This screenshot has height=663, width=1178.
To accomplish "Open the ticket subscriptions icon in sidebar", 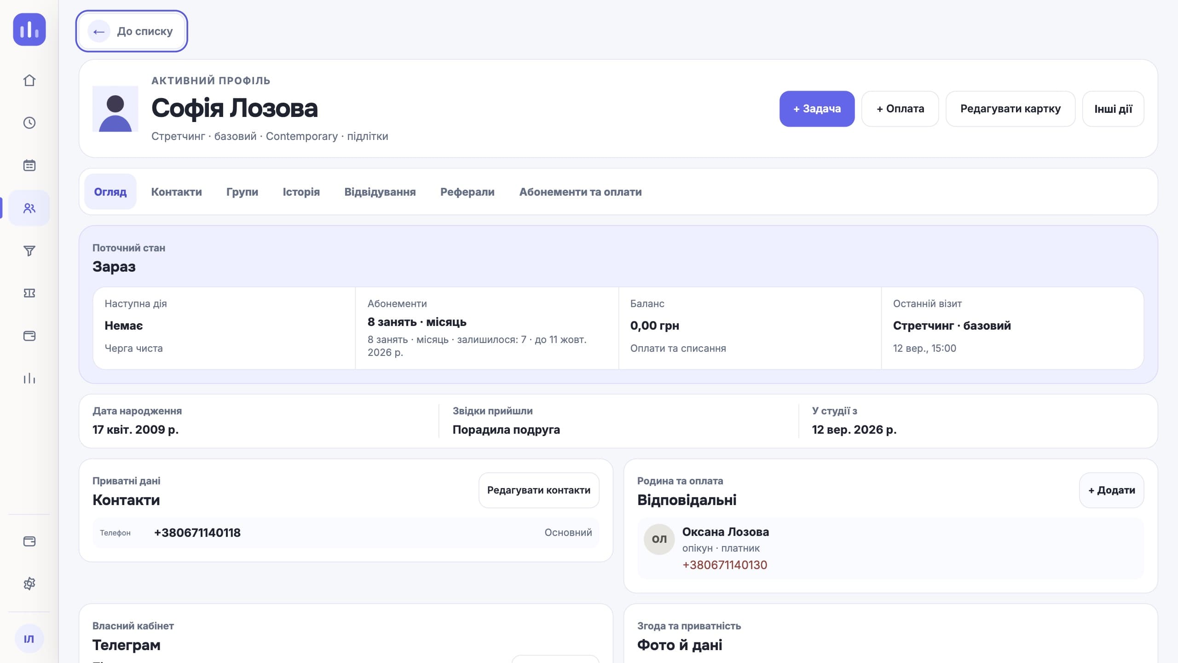I will point(29,293).
